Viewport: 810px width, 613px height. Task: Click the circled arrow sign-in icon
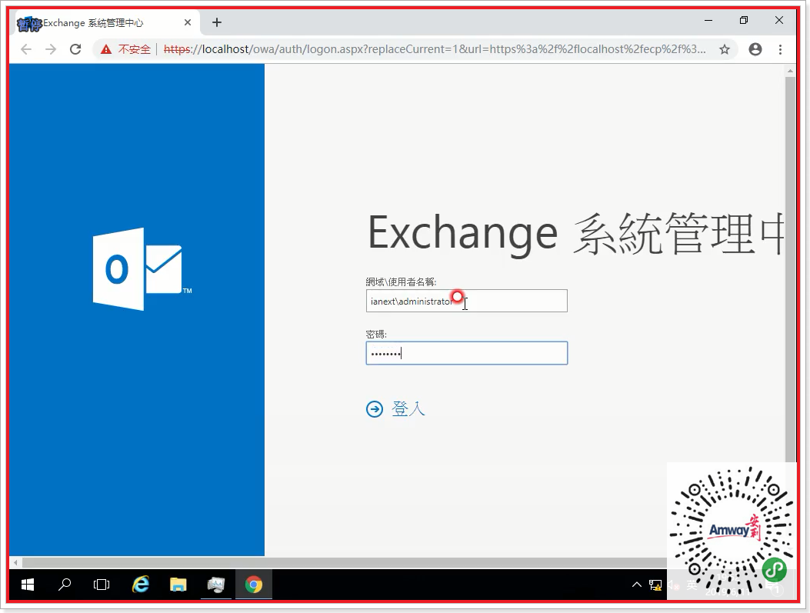click(x=375, y=409)
